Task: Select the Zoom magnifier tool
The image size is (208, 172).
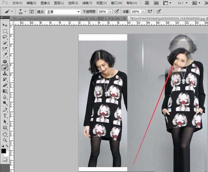Action: [x=5, y=140]
